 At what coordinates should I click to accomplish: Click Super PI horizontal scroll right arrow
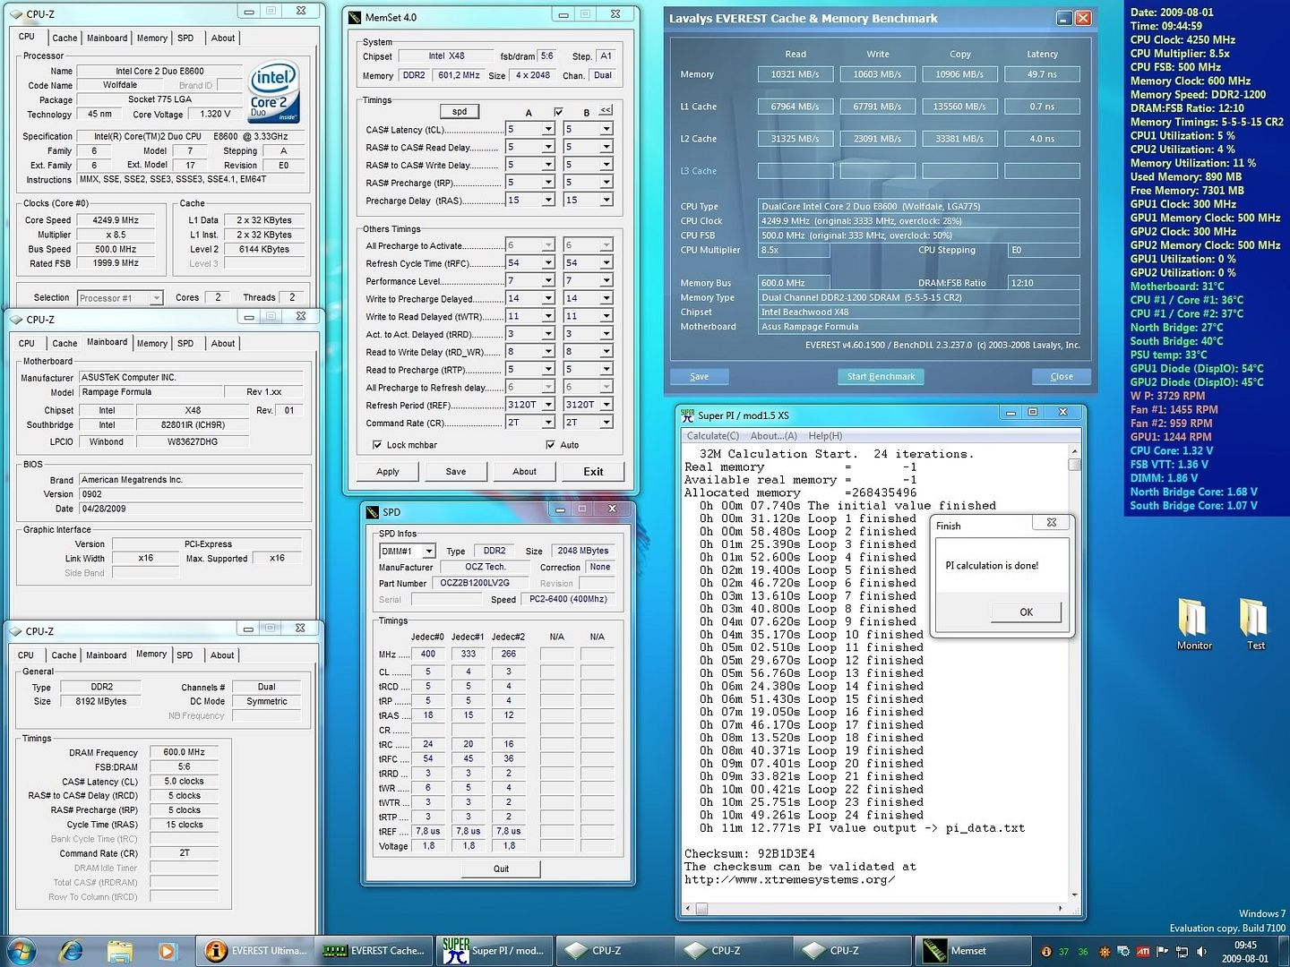pos(1060,908)
